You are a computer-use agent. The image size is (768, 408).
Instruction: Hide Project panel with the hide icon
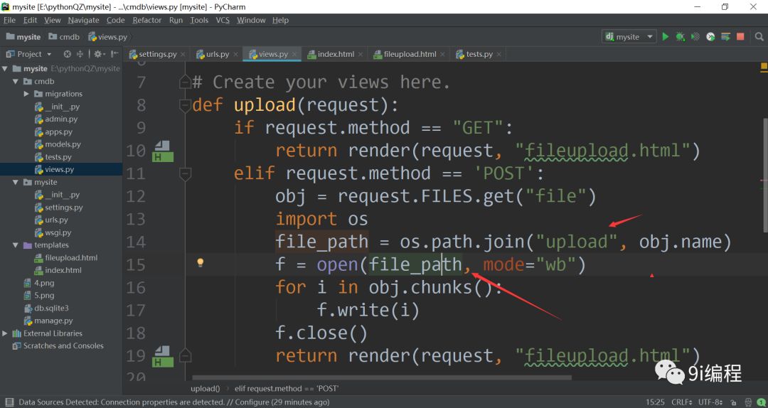114,54
